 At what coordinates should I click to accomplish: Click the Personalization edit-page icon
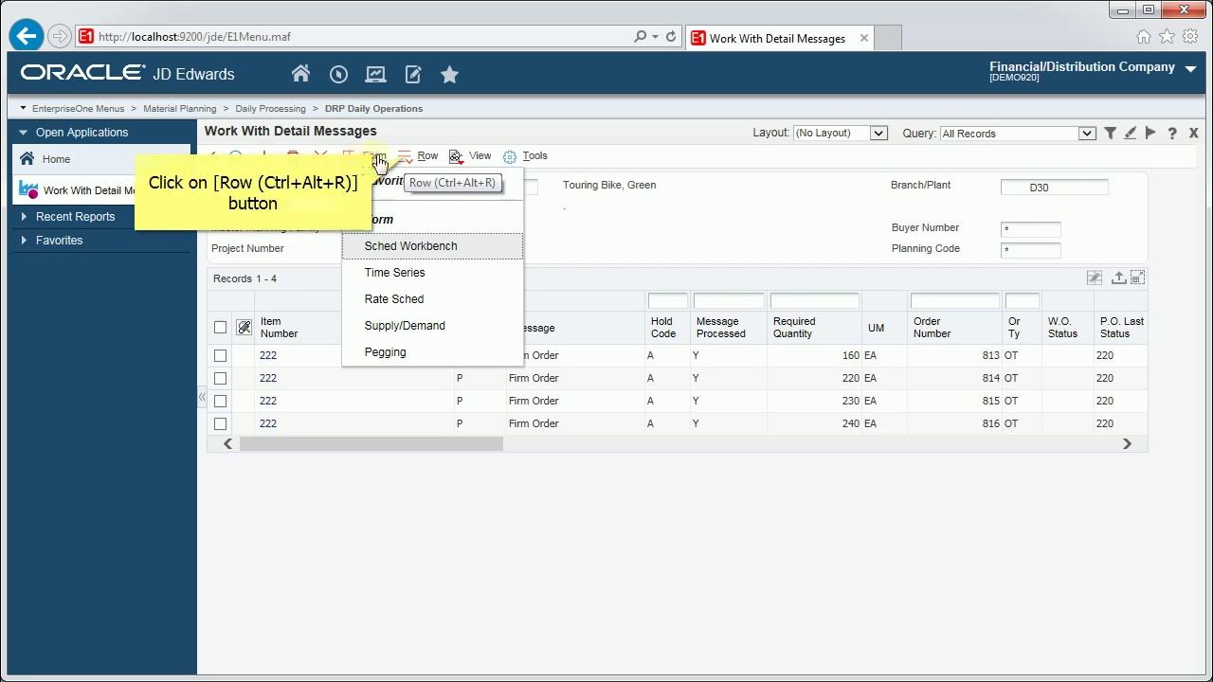[412, 74]
